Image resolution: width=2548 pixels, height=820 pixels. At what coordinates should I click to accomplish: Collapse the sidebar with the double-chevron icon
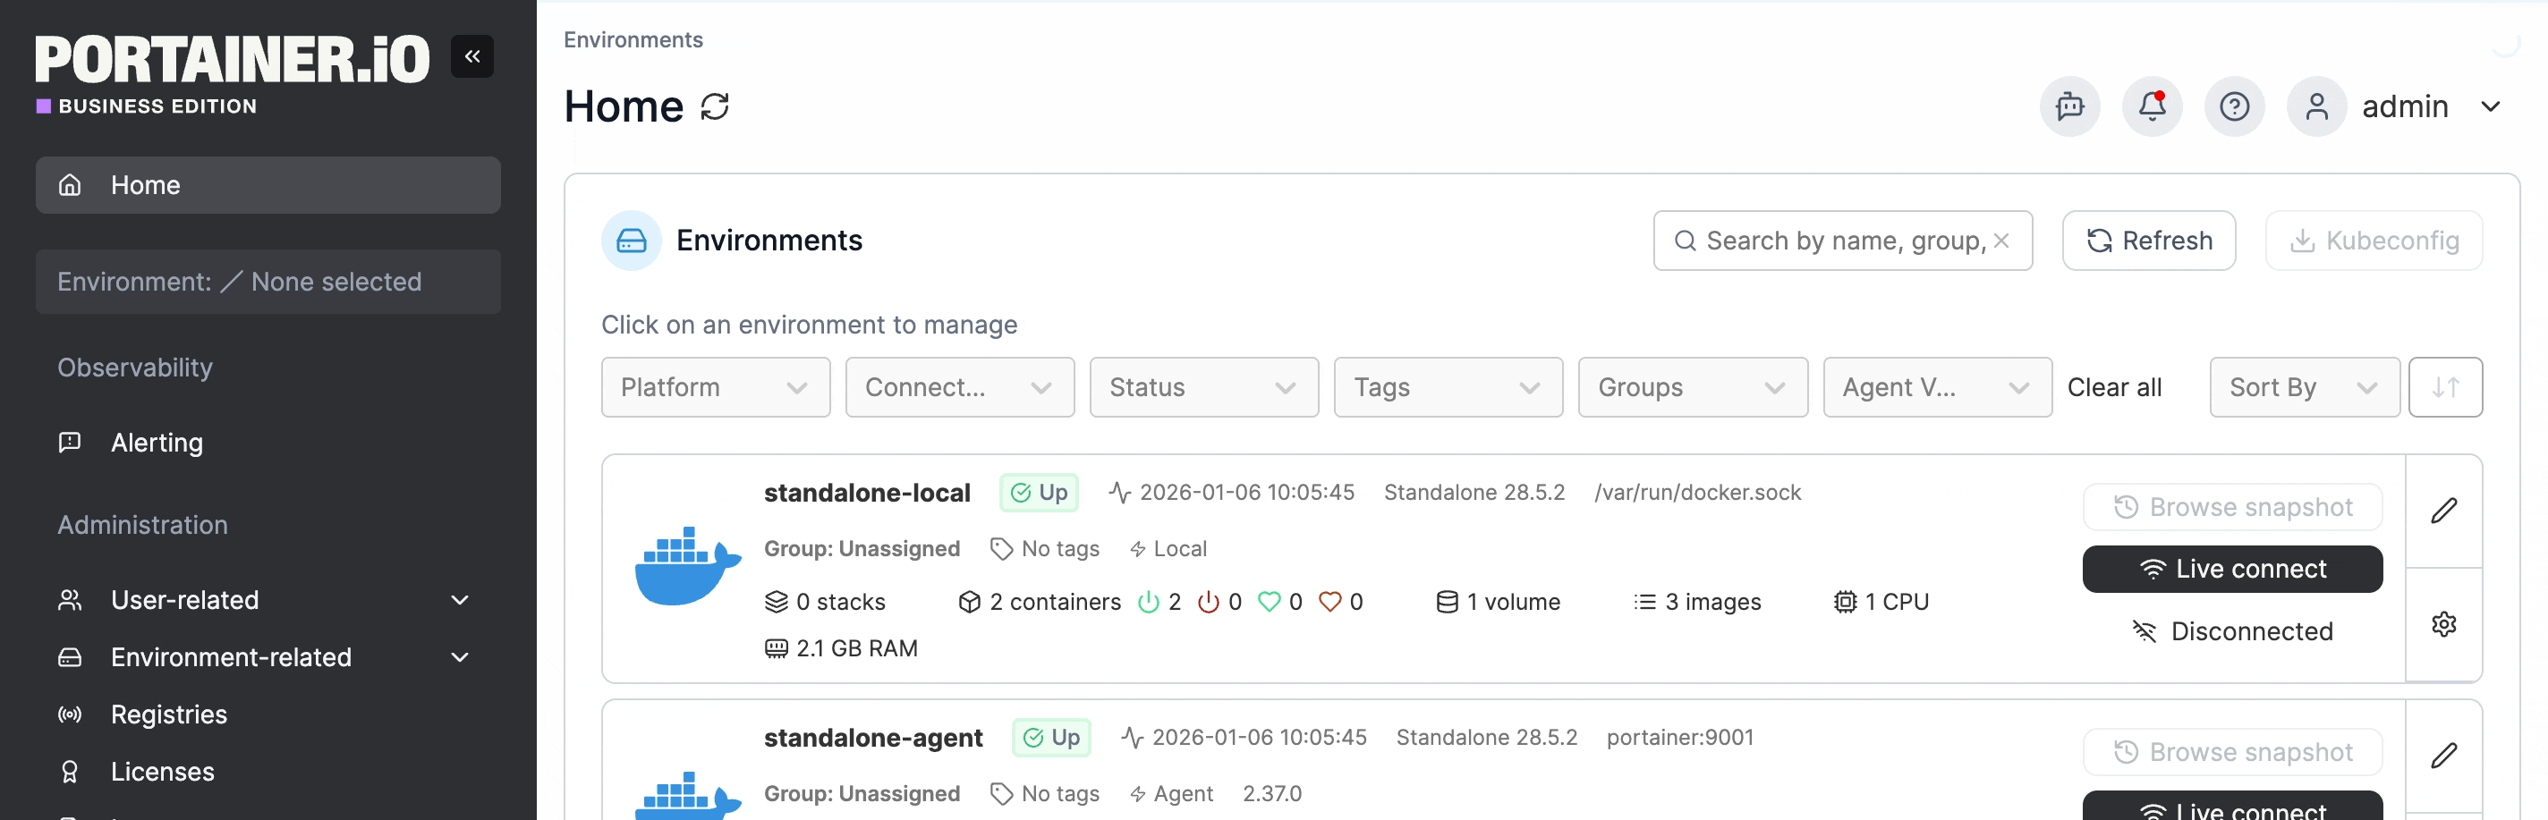pyautogui.click(x=471, y=56)
